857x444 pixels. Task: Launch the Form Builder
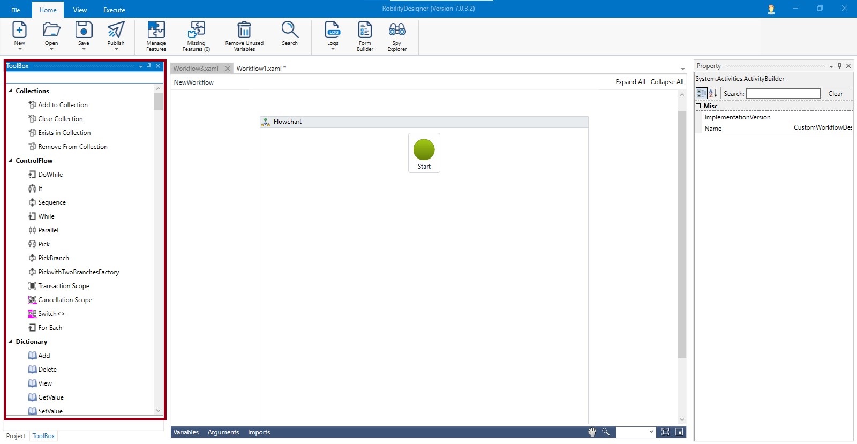click(365, 30)
